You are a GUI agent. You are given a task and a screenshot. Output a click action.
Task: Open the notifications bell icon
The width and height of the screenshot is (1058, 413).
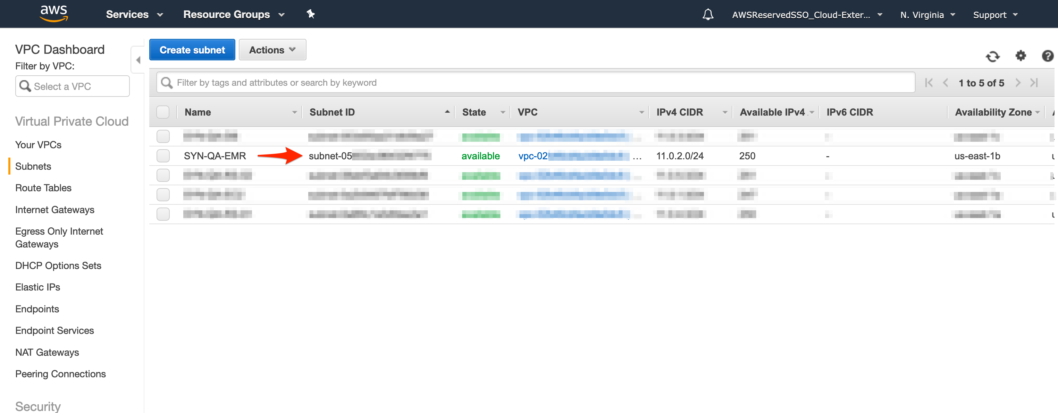click(708, 15)
